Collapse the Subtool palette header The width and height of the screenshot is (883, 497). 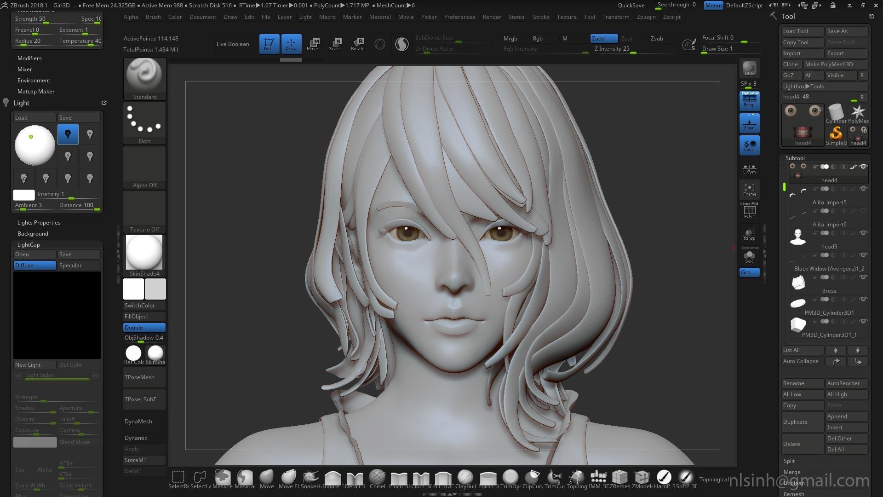point(795,158)
